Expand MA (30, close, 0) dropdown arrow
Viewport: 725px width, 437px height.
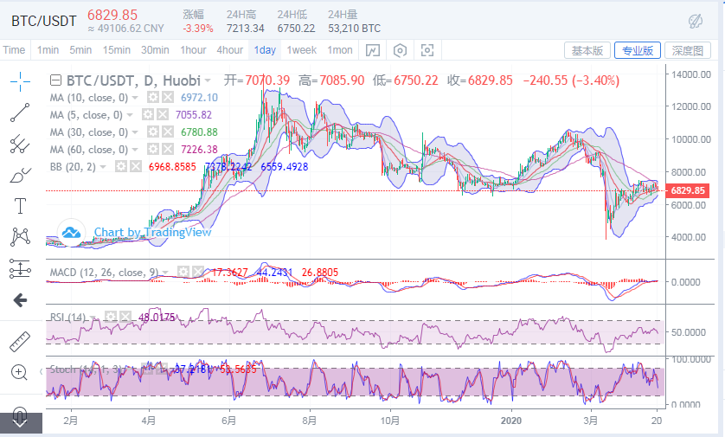(x=135, y=132)
